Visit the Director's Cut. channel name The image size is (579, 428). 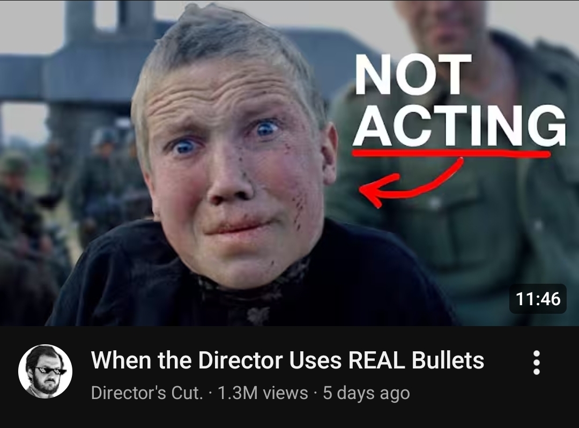click(147, 393)
